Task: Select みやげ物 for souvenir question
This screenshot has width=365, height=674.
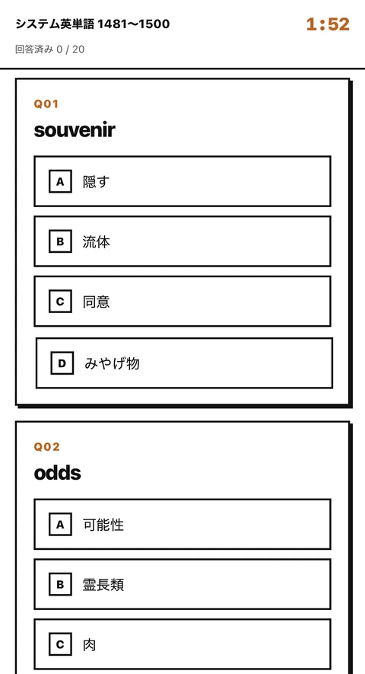Action: coord(184,363)
